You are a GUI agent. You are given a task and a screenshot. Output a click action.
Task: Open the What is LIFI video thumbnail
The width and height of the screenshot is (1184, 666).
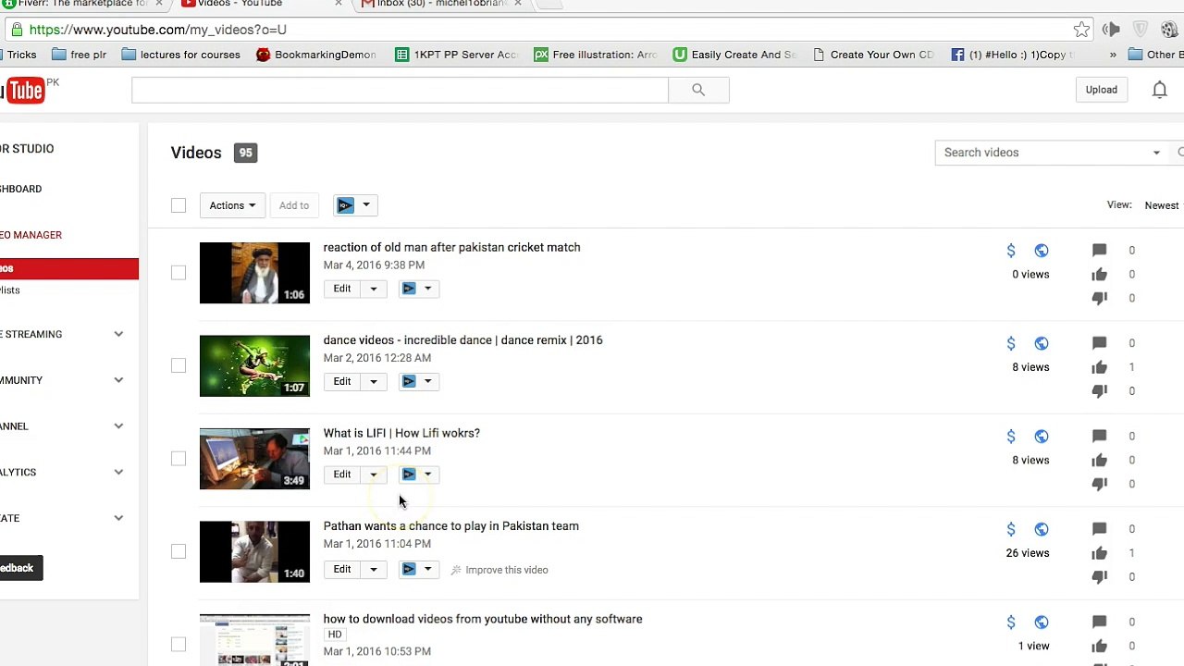(254, 459)
